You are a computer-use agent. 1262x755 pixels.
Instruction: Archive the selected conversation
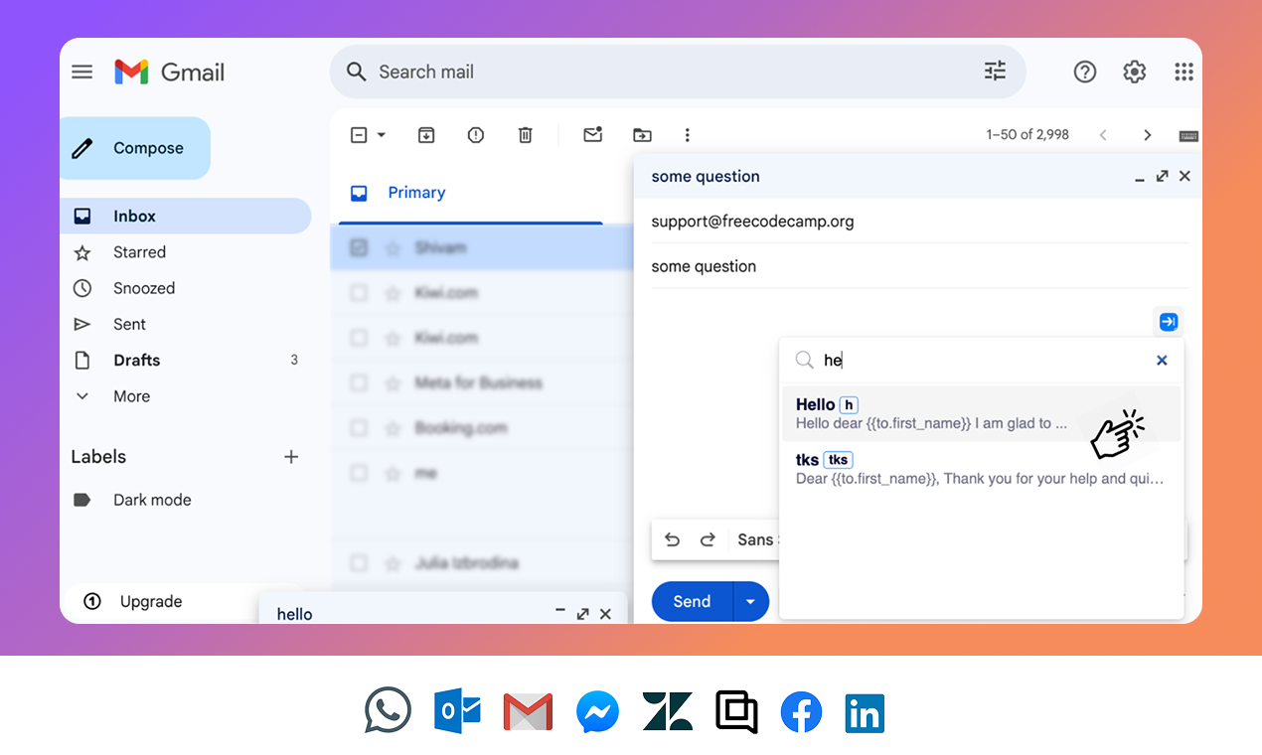(426, 135)
